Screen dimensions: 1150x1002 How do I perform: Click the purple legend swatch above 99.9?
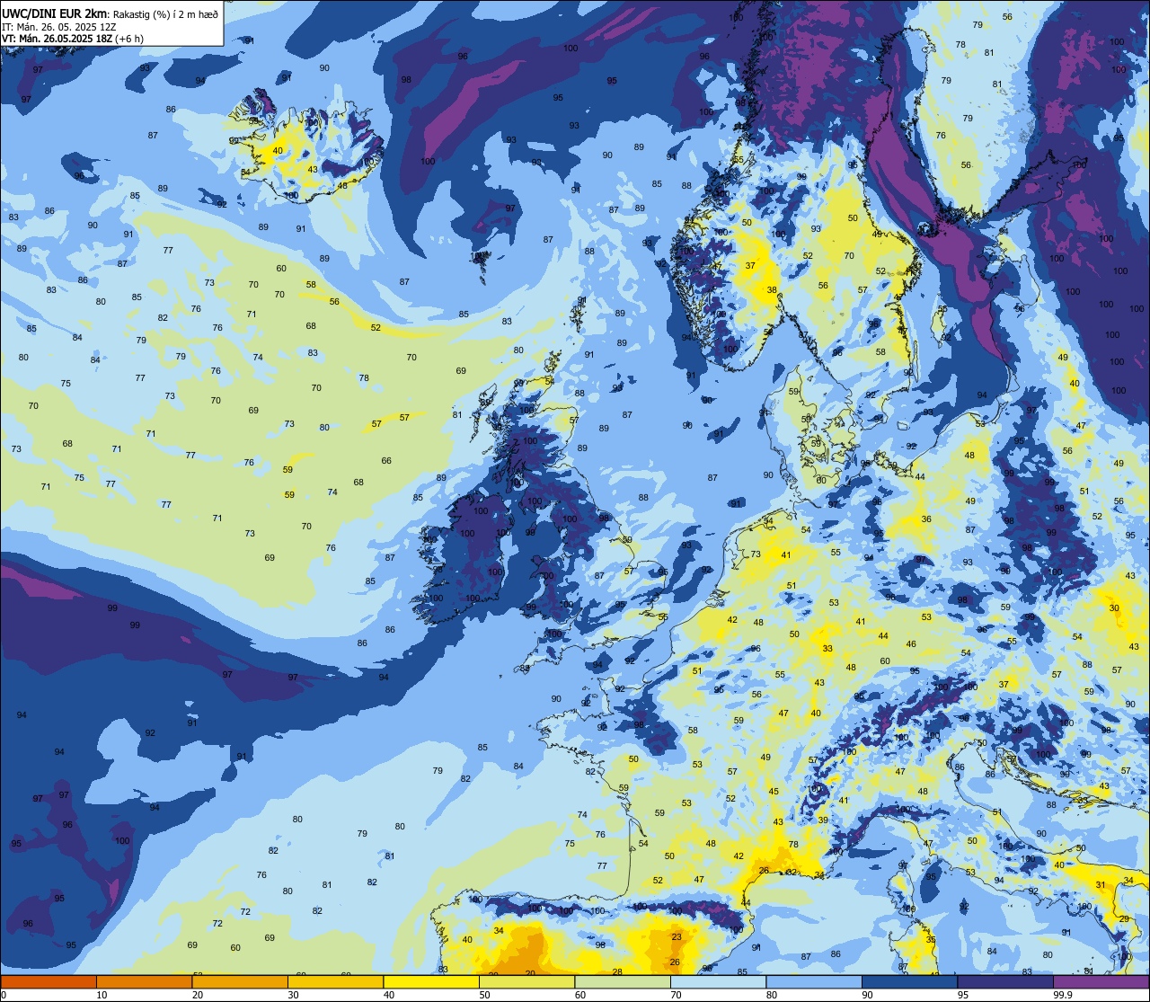tap(1101, 981)
